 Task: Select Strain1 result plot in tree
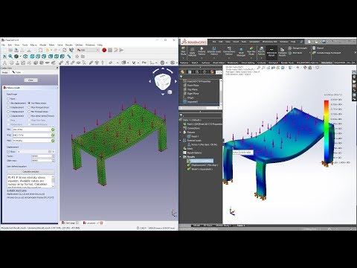200,169
